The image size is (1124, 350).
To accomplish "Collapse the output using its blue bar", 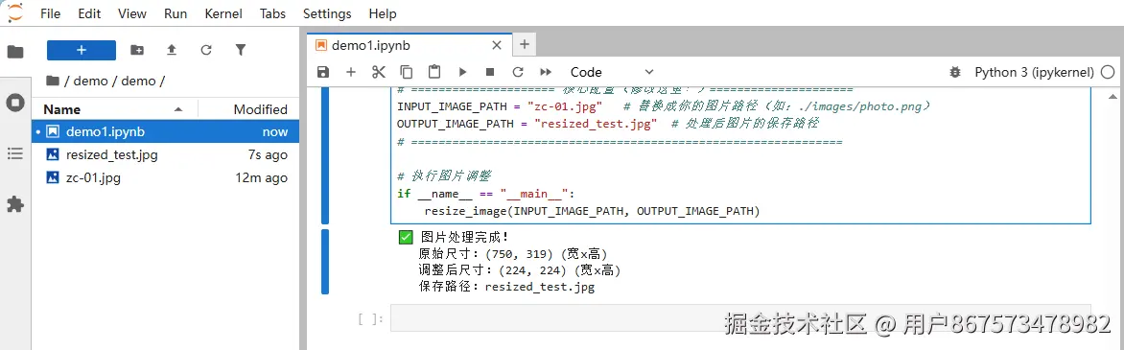I will [x=325, y=262].
